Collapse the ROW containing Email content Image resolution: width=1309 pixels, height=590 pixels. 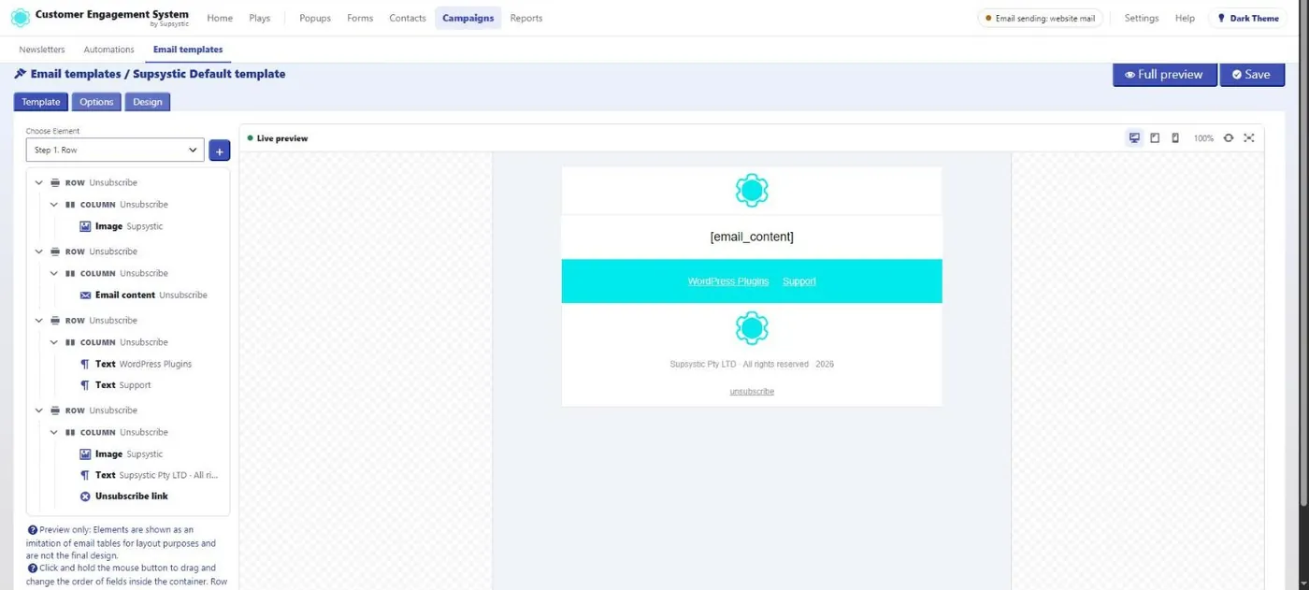(x=39, y=252)
